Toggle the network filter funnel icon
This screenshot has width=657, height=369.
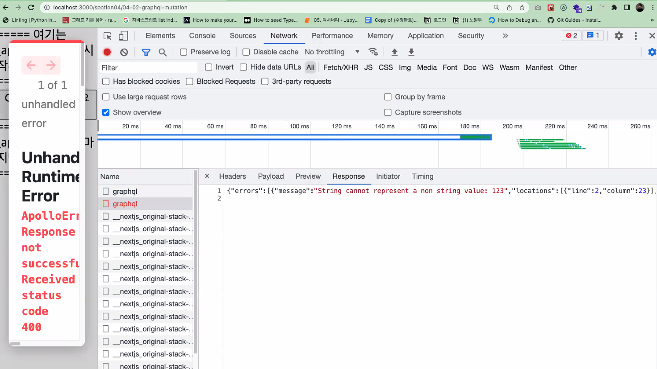pos(146,52)
